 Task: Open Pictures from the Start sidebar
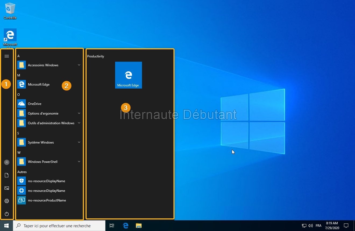pos(7,188)
